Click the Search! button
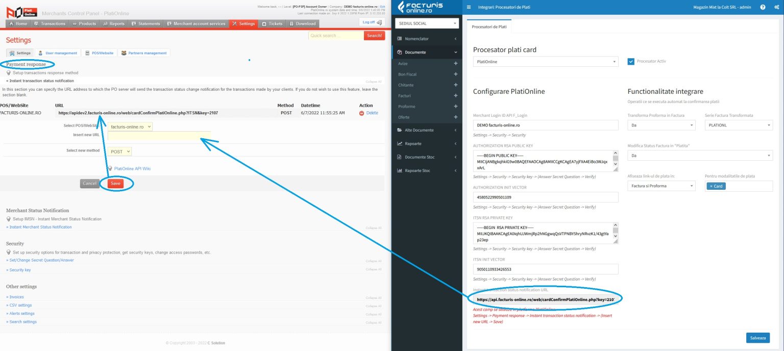The height and width of the screenshot is (351, 784). pyautogui.click(x=374, y=36)
